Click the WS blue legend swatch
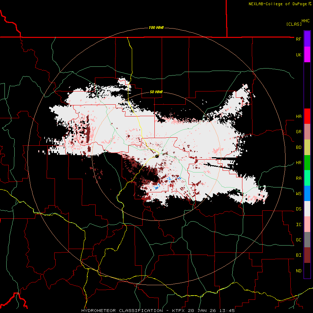 pyautogui.click(x=307, y=193)
